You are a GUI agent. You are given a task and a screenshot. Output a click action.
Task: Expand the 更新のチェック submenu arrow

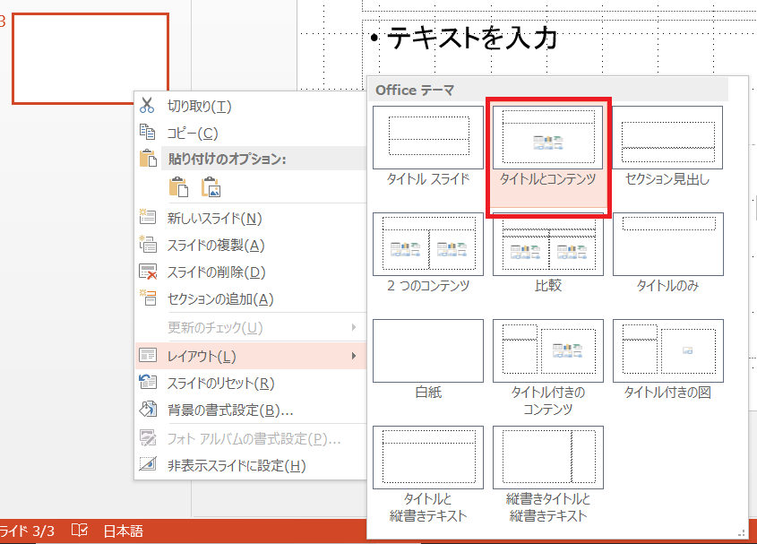354,327
